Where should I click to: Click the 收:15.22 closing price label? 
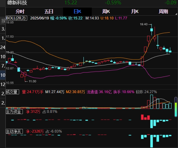[x=75, y=18]
